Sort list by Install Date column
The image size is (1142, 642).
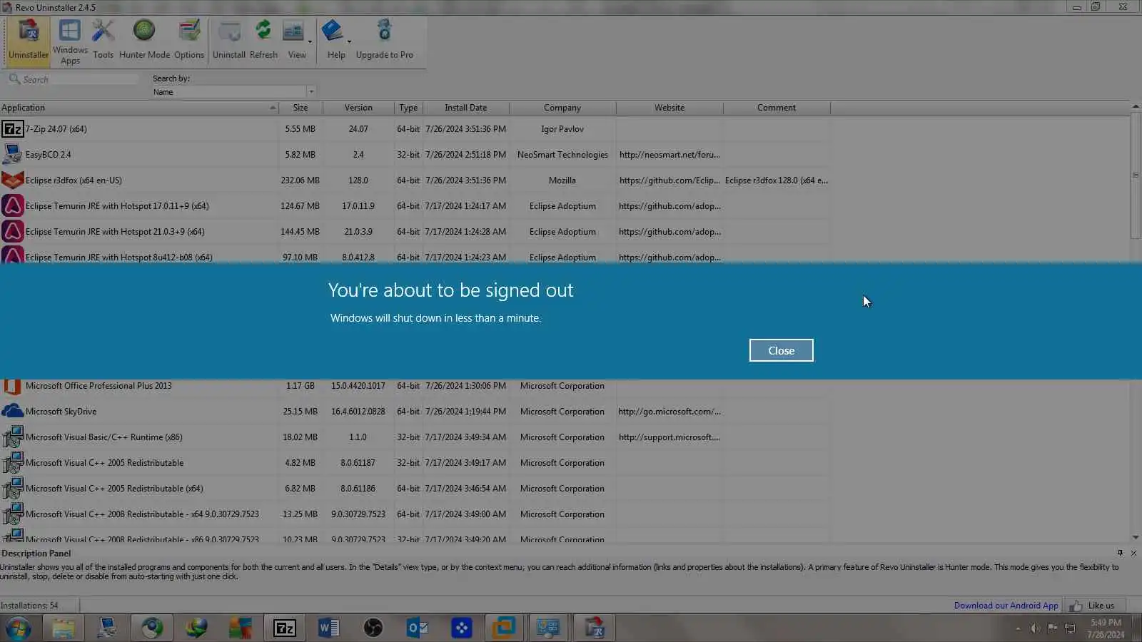466,108
